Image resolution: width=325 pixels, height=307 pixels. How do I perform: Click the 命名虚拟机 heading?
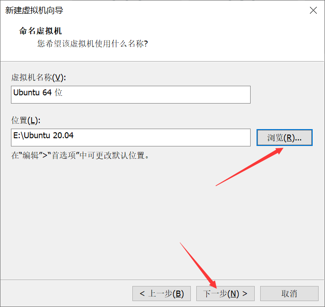(40, 31)
